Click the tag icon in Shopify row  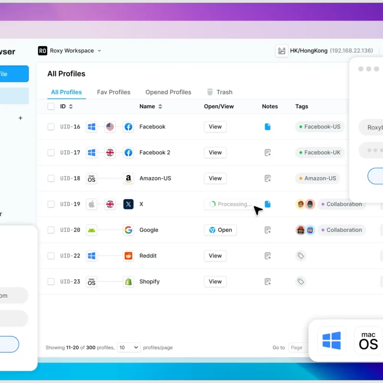301,282
